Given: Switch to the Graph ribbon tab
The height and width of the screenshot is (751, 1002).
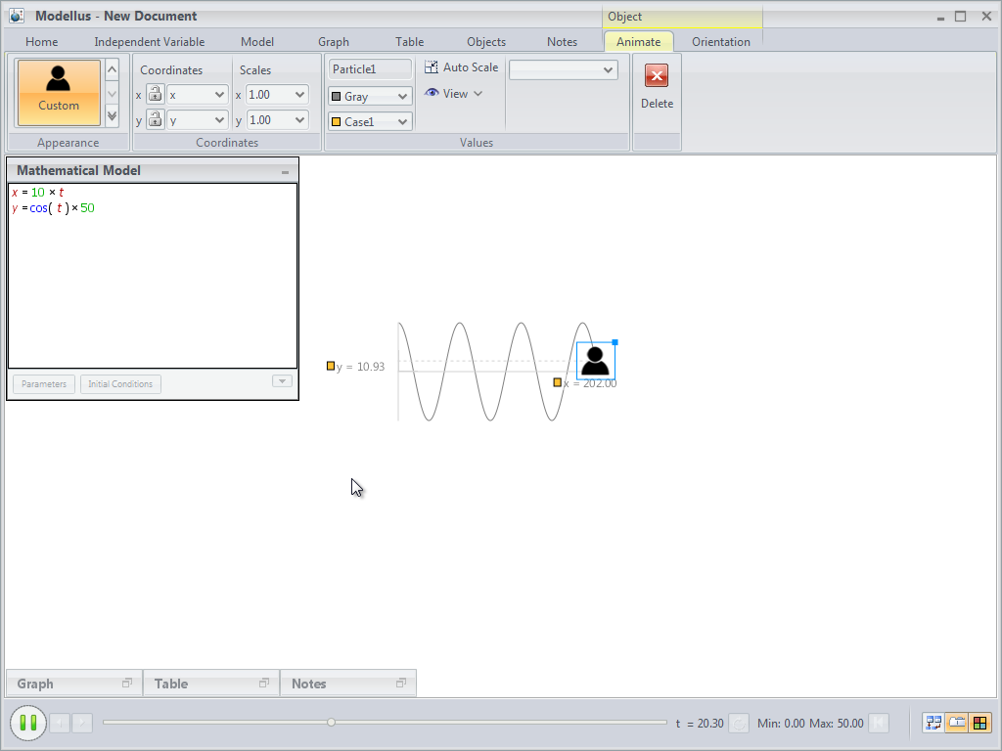Looking at the screenshot, I should [x=334, y=41].
